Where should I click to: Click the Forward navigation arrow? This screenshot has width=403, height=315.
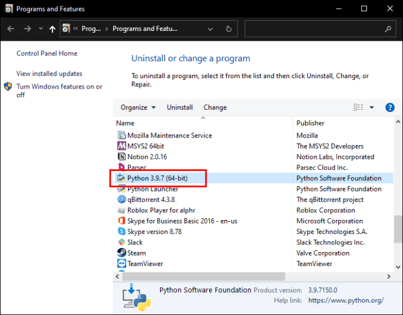27,29
